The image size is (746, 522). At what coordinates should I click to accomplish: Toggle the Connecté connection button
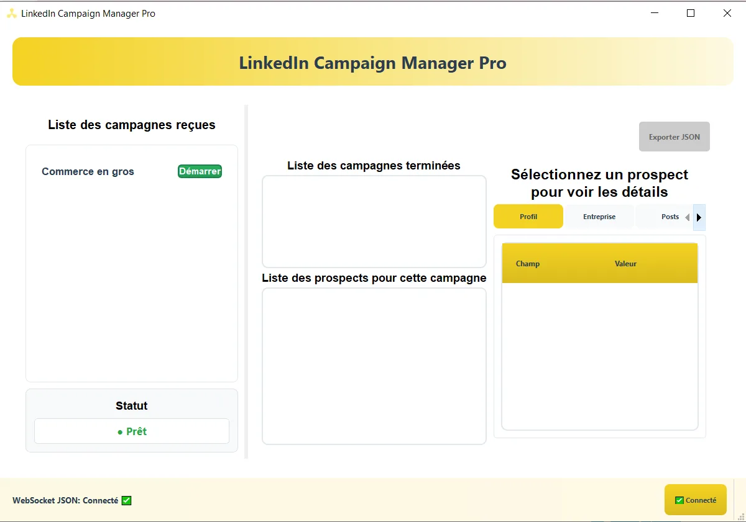pos(695,500)
